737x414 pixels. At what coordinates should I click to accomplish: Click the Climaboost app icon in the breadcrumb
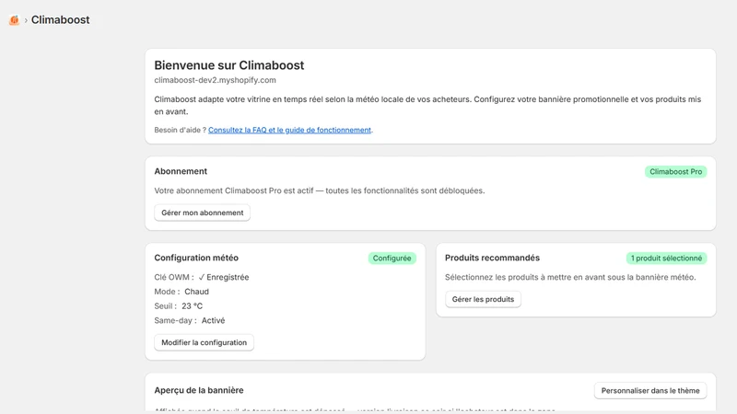[x=14, y=19]
